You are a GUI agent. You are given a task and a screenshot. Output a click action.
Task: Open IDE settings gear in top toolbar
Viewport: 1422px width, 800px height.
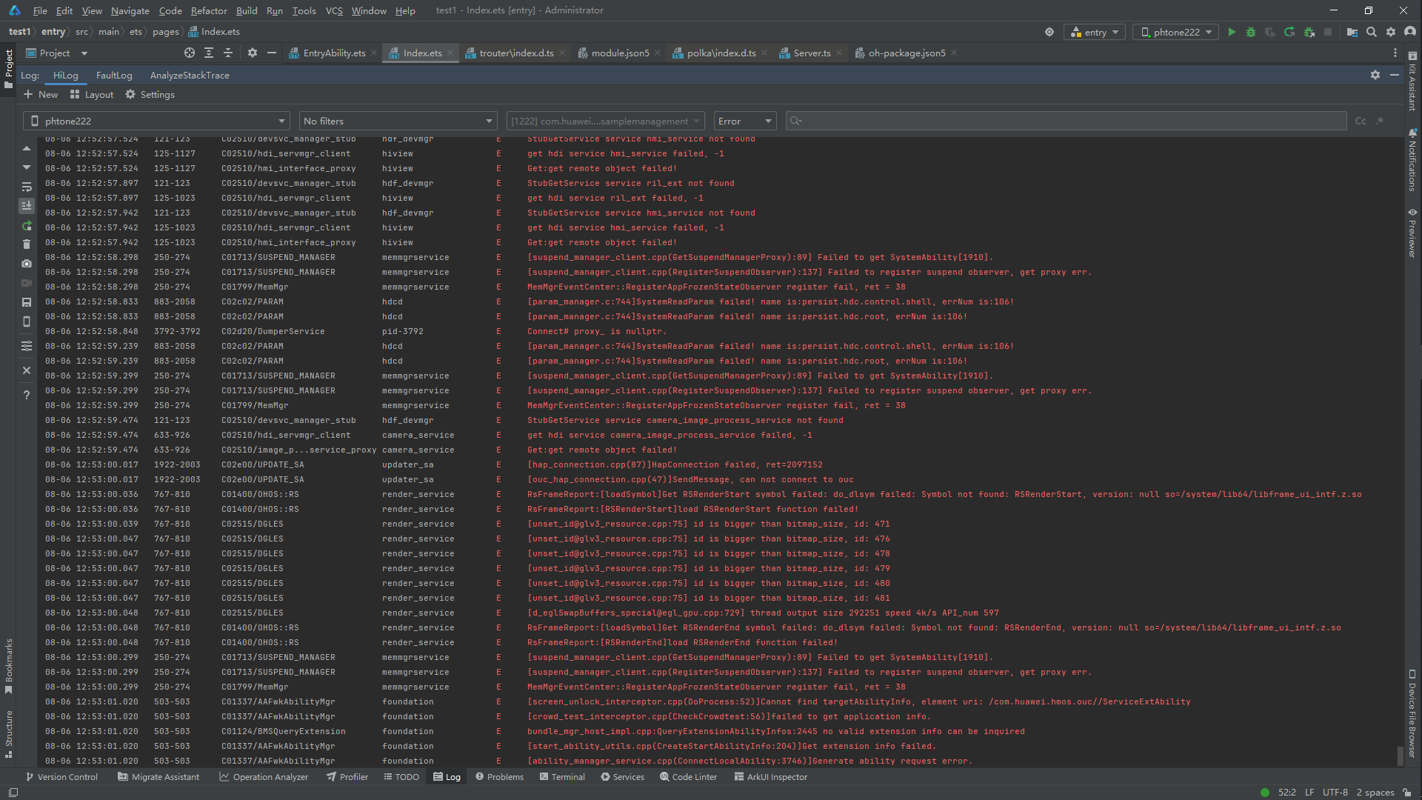(x=1391, y=32)
